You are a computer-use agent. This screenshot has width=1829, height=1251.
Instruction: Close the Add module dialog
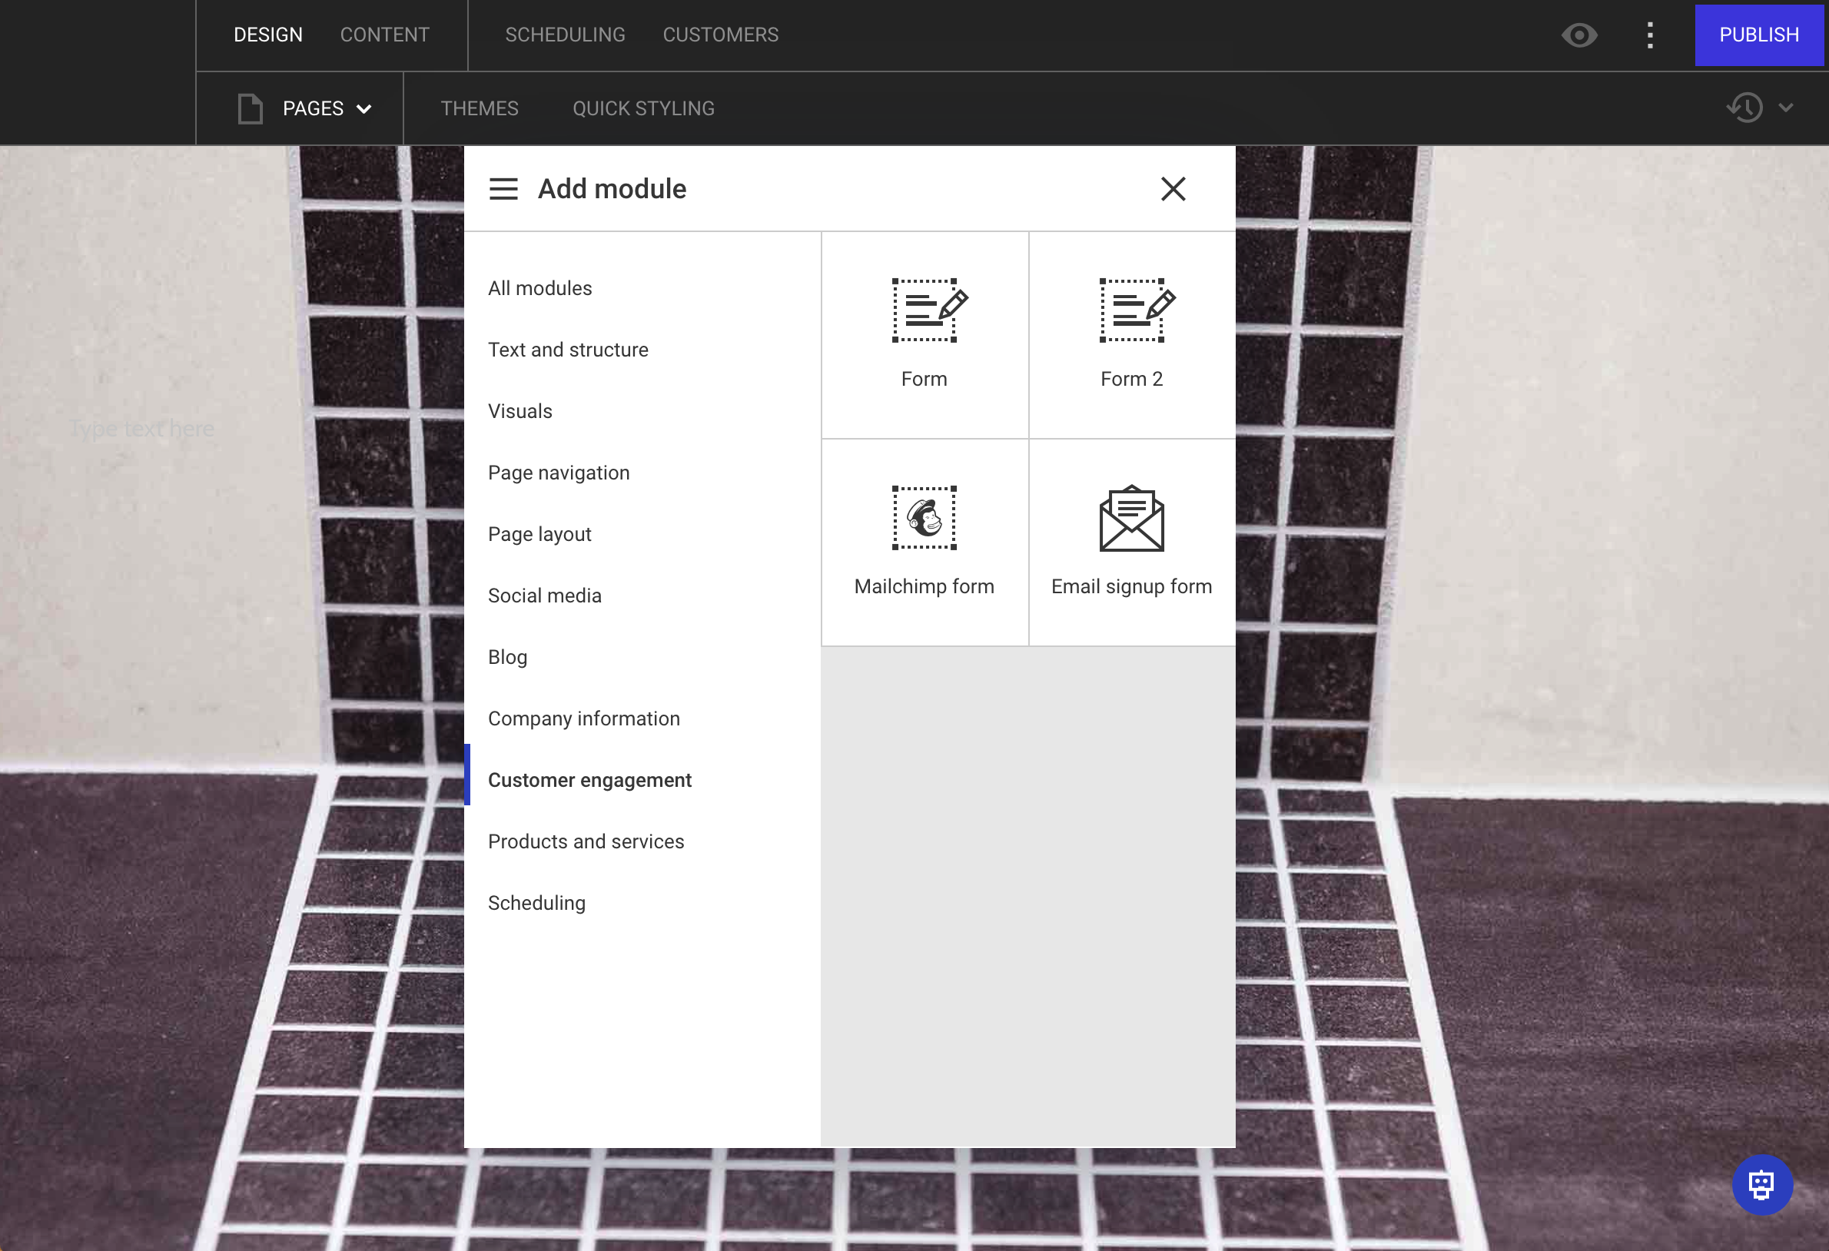click(1173, 189)
